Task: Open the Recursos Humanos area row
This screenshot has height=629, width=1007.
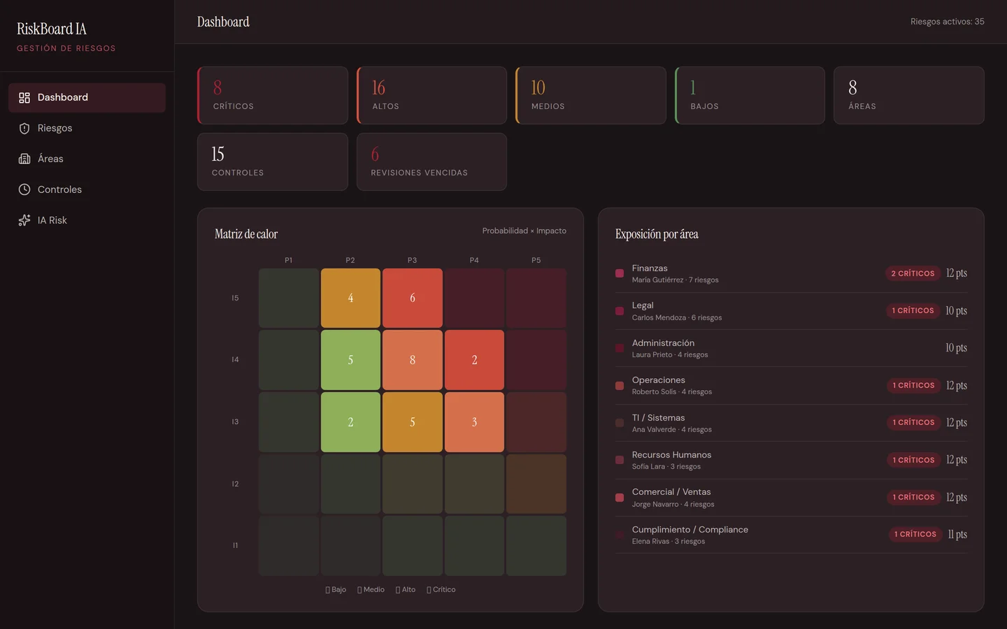Action: coord(791,460)
